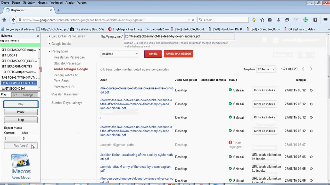Show more bookmarks with the toolbar chevron
Screen dimensions: 330x185
(328, 29)
